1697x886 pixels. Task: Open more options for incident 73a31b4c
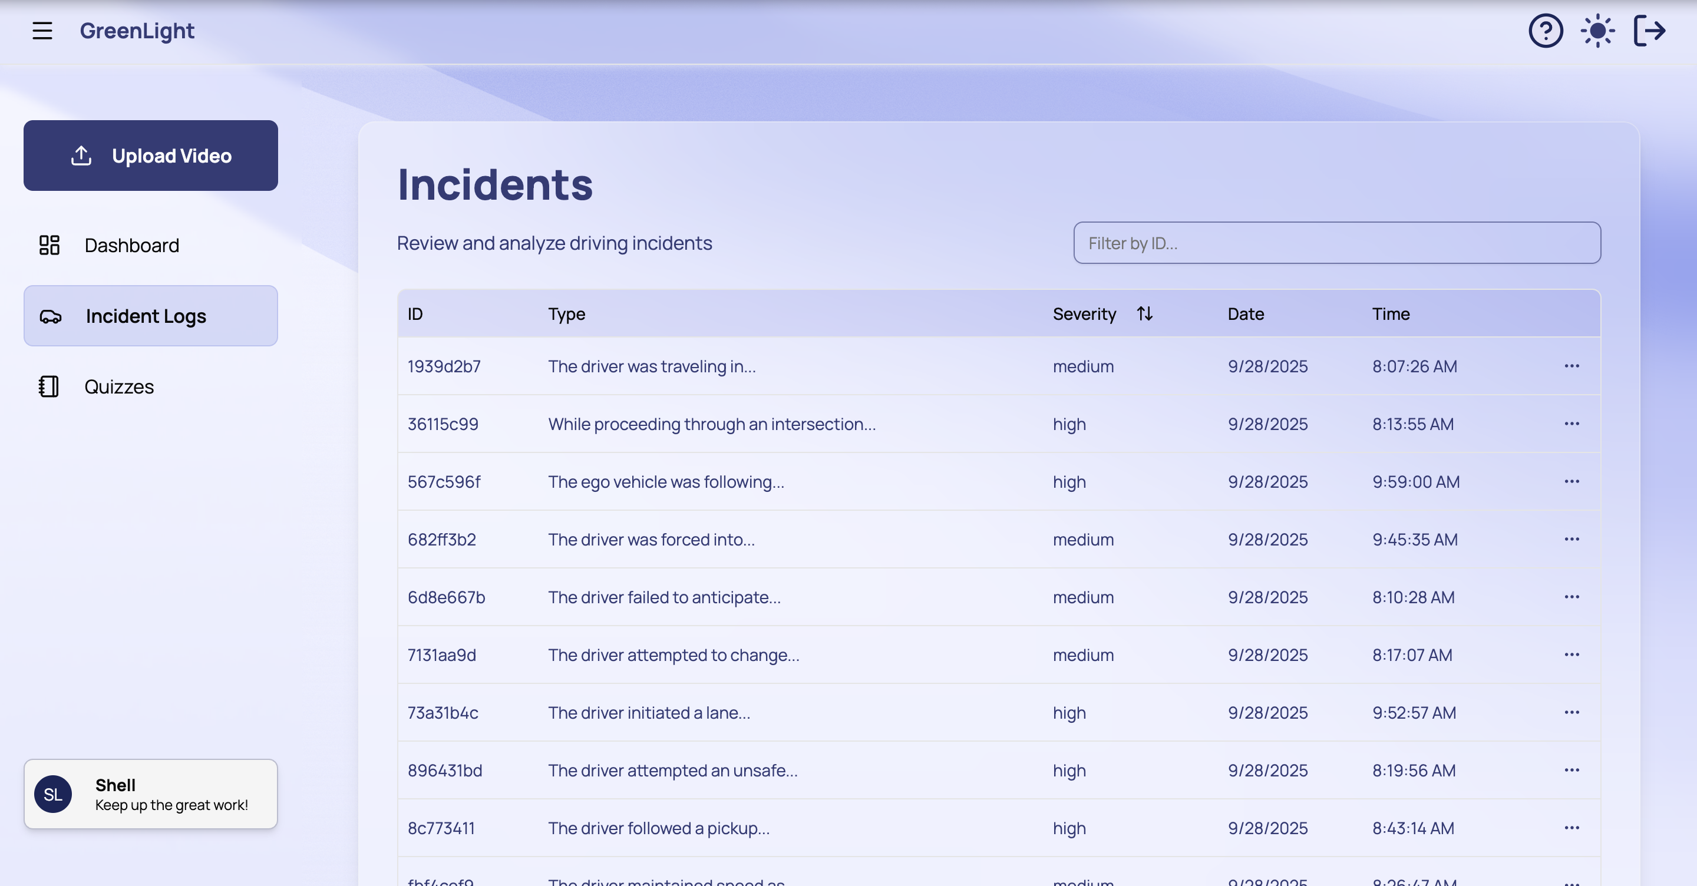[1572, 713]
